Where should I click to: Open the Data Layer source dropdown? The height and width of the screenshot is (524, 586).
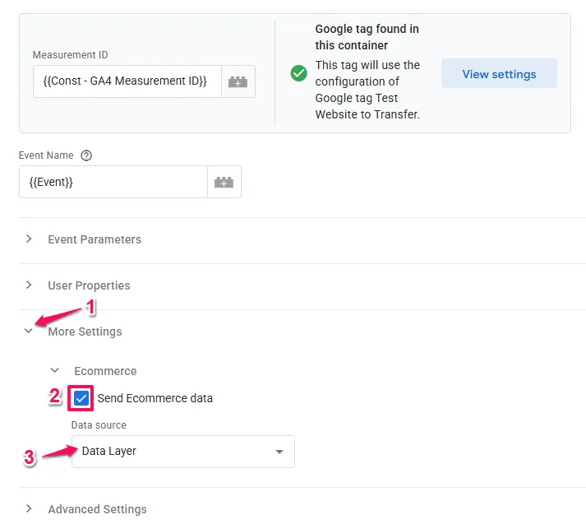click(182, 452)
